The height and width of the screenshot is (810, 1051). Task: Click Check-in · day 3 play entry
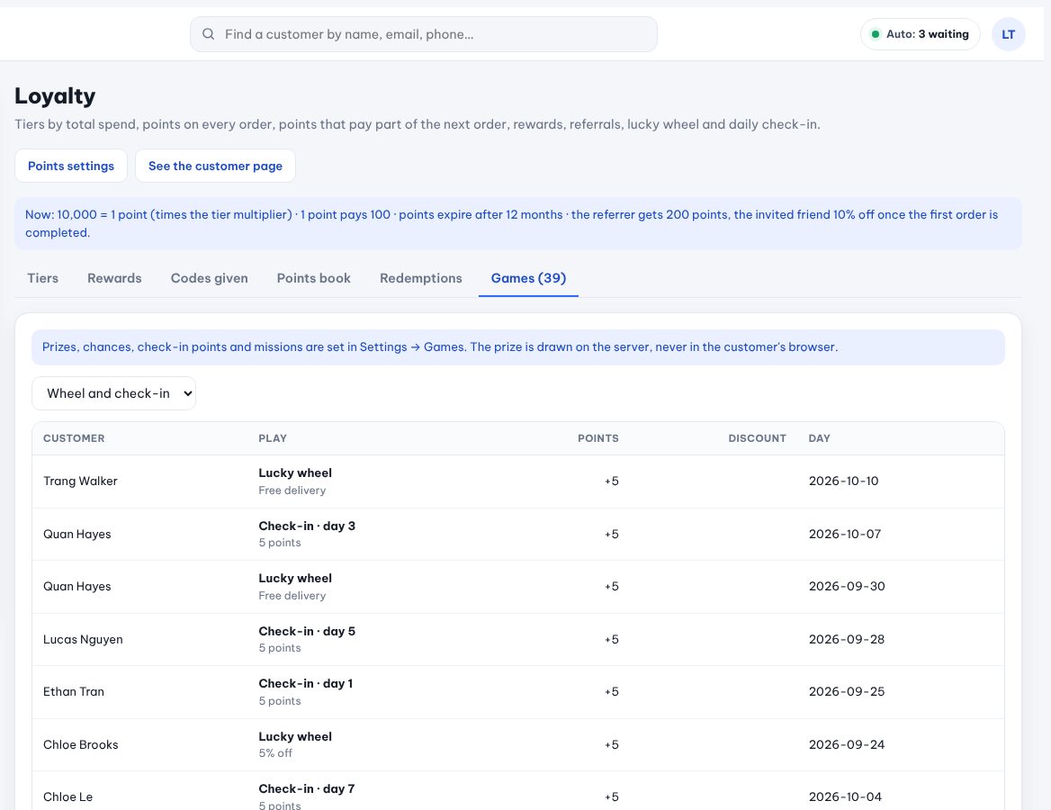coord(307,526)
